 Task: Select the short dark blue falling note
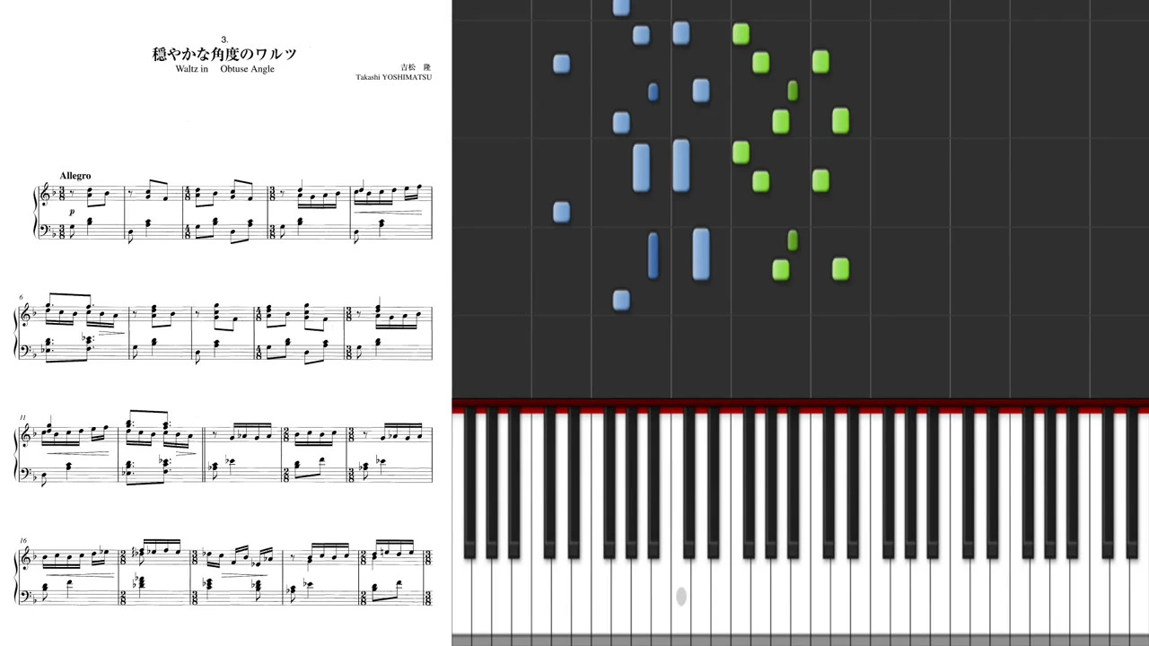pyautogui.click(x=653, y=92)
